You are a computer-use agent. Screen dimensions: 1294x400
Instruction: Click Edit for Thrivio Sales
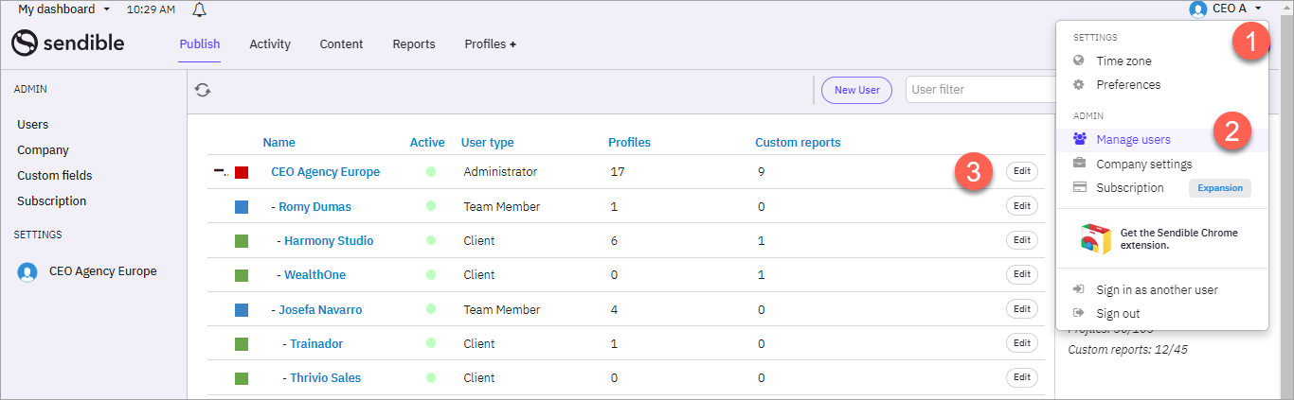point(1022,377)
